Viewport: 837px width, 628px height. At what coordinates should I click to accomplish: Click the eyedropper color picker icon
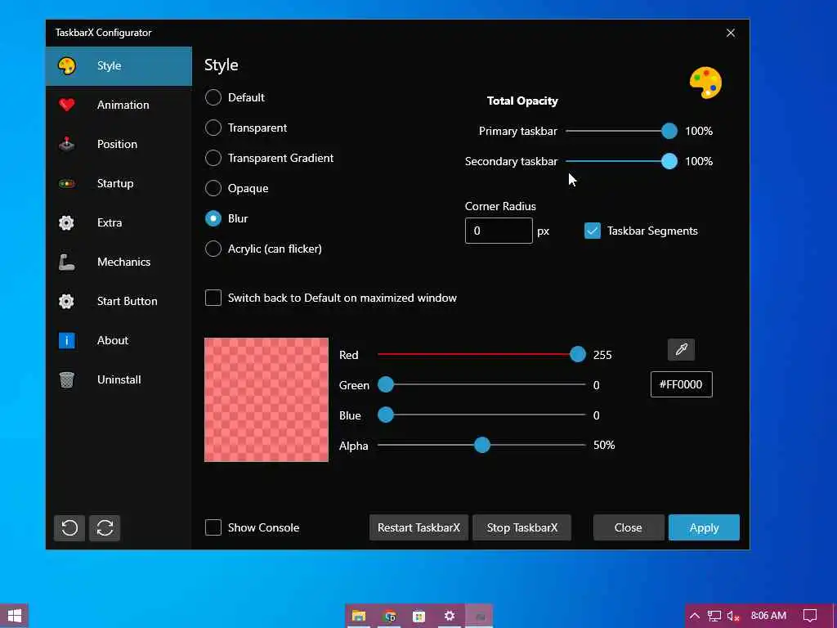(681, 350)
